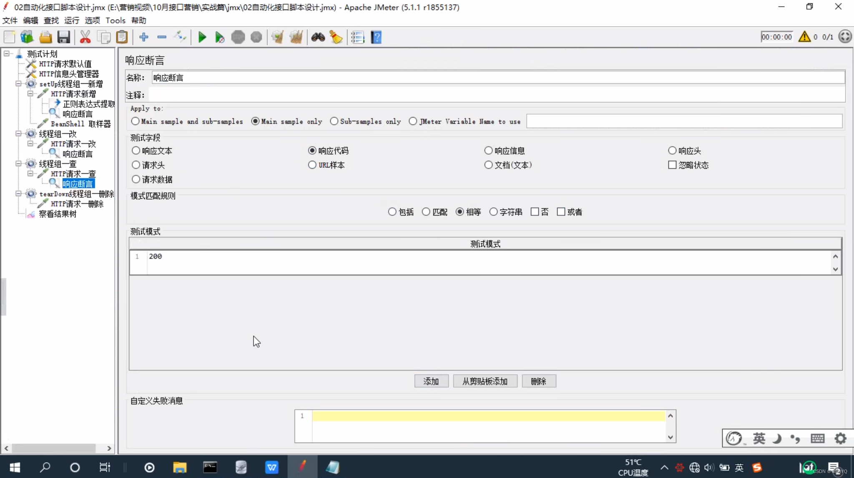Click the Clear all results icon
This screenshot has height=478, width=854.
pyautogui.click(x=296, y=37)
